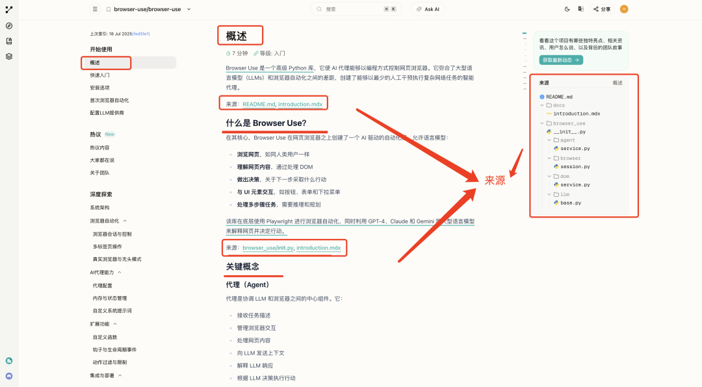Click the 什么是 Browser Use? heading
Screen dimensions: 702x387
pyautogui.click(x=266, y=123)
